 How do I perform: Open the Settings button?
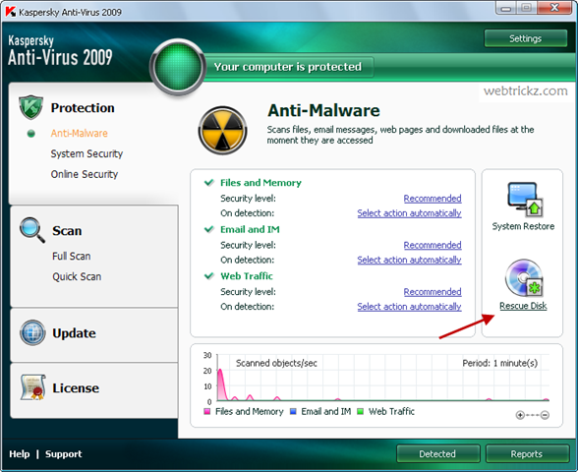[x=526, y=38]
